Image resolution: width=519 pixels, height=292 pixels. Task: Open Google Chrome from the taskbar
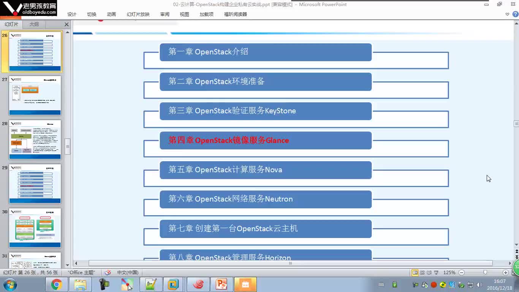[x=57, y=284]
